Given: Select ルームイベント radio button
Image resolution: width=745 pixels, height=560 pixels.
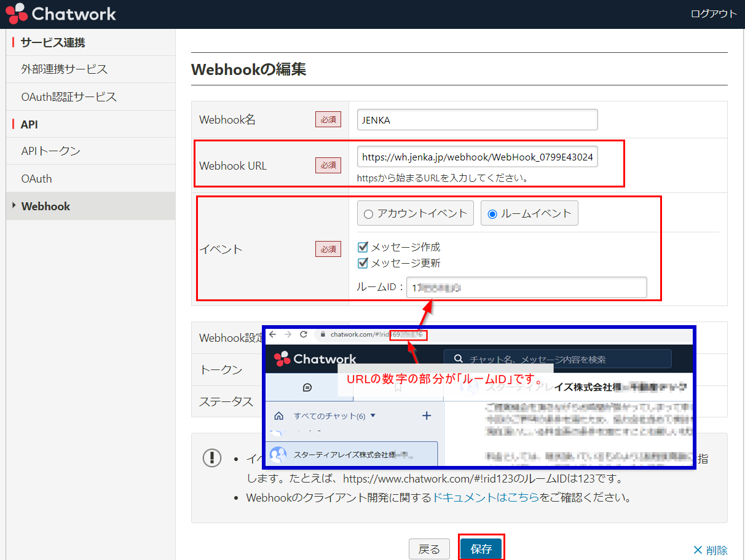Looking at the screenshot, I should tap(492, 214).
